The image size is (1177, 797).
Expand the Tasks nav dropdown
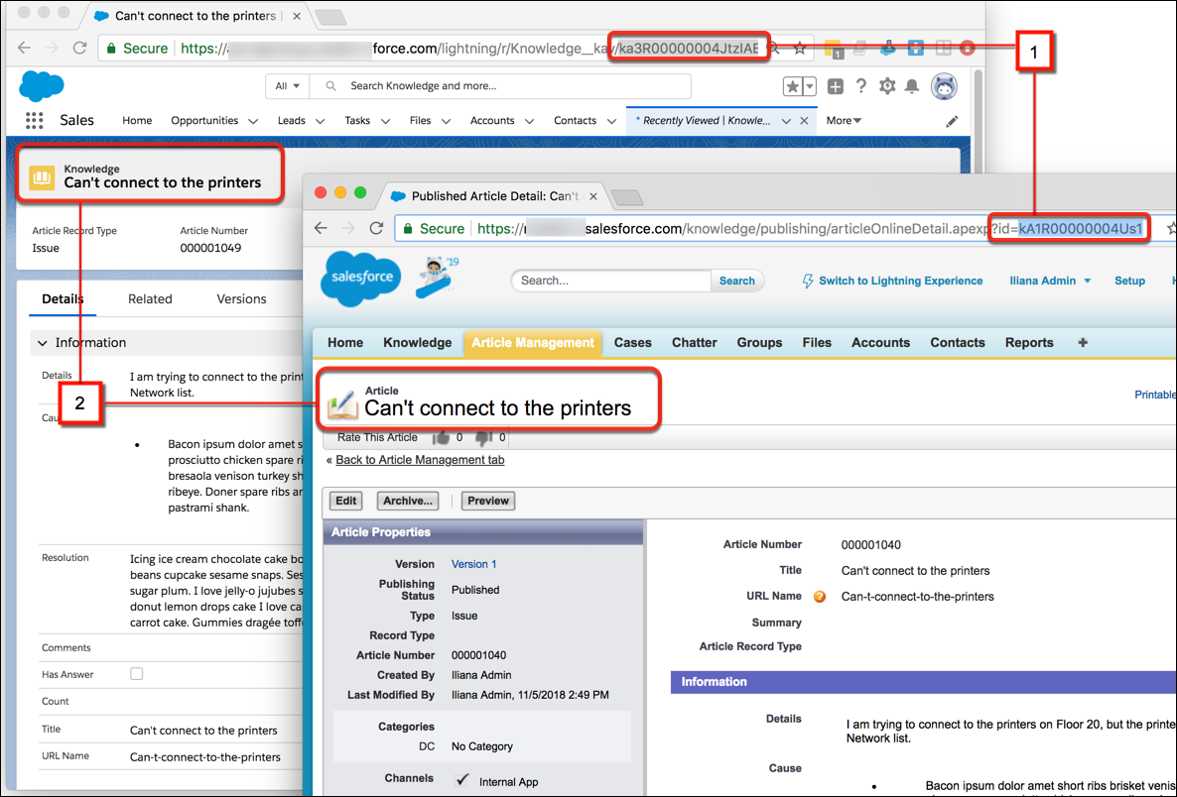coord(385,121)
